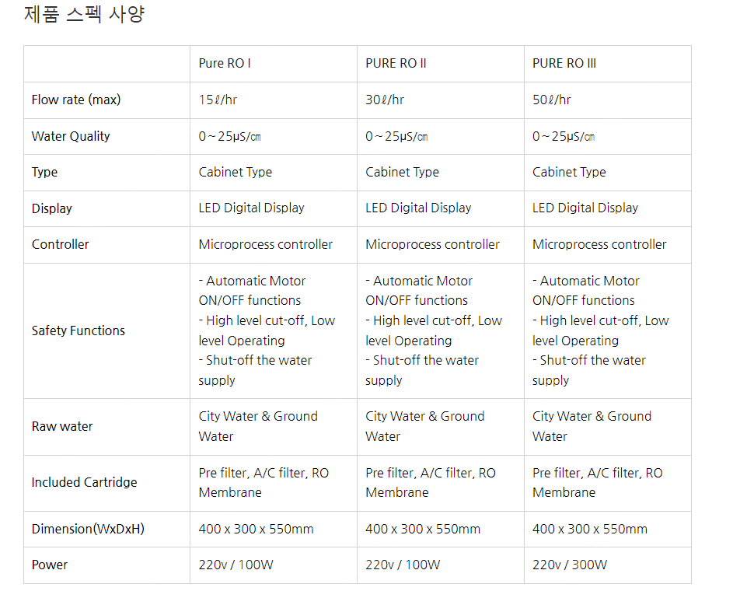Select the Included Cartridge row label
This screenshot has height=598, width=733.
(x=84, y=482)
